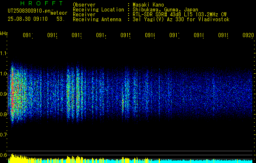Select the receiver text RTL-SDR SDR# 43dB
The width and height of the screenshot is (256, 163).
158,15
